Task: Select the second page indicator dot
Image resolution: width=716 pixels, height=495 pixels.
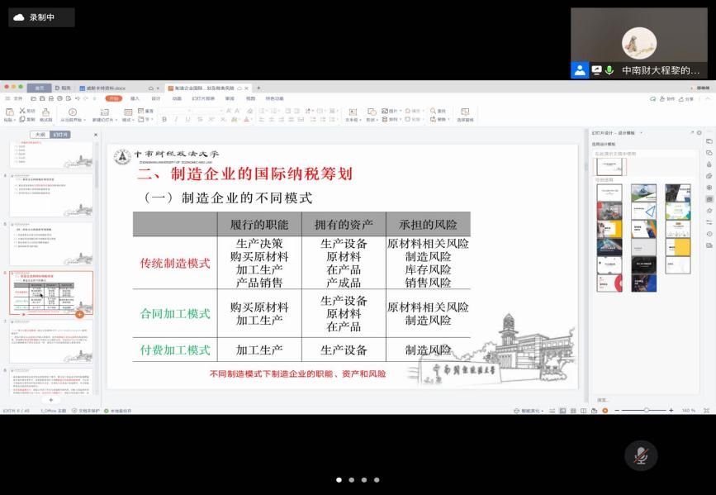Action: pos(351,479)
